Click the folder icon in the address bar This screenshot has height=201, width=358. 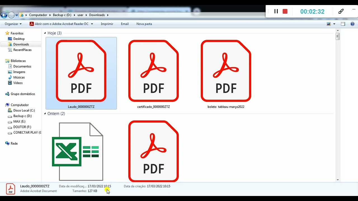click(22, 15)
